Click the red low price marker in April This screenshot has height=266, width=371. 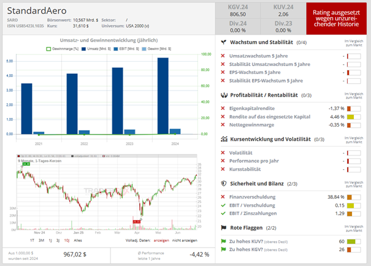point(137,222)
